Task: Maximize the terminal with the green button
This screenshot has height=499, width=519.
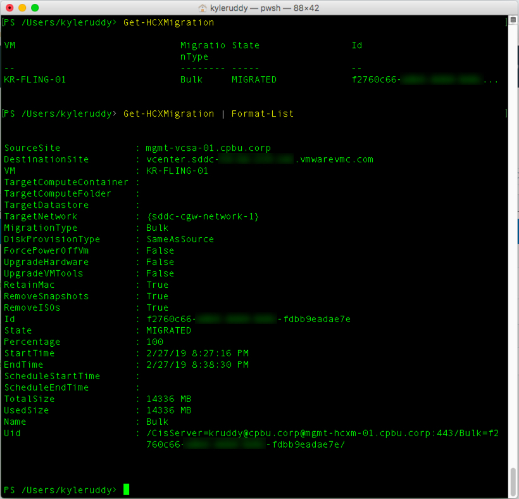Action: [x=34, y=8]
